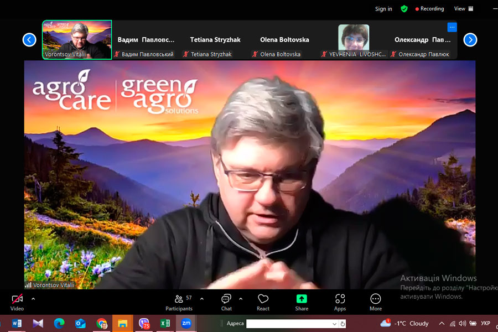Open the -1°C Cloudy weather widget
The width and height of the screenshot is (498, 332).
404,323
